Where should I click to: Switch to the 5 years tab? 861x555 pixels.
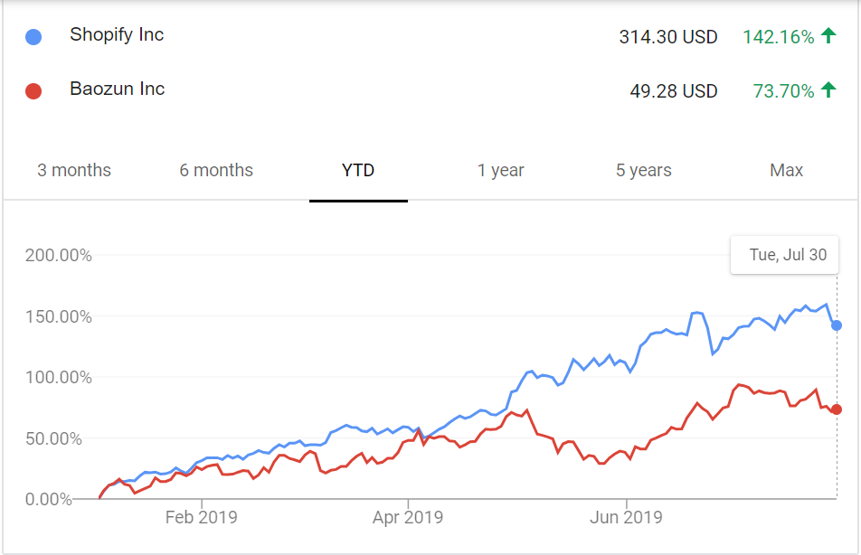tap(644, 170)
